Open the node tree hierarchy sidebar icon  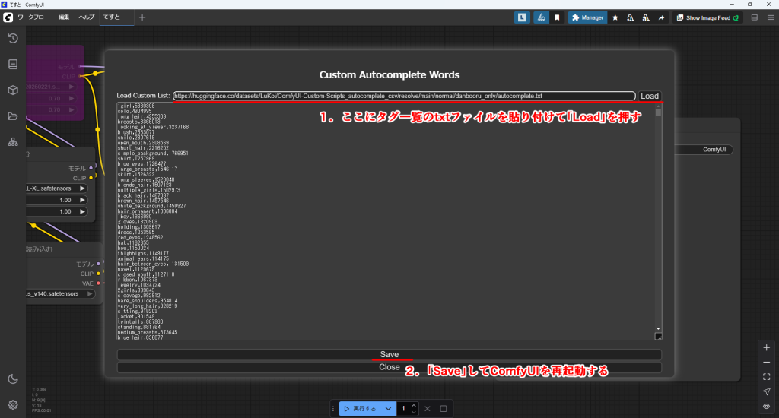coord(13,142)
